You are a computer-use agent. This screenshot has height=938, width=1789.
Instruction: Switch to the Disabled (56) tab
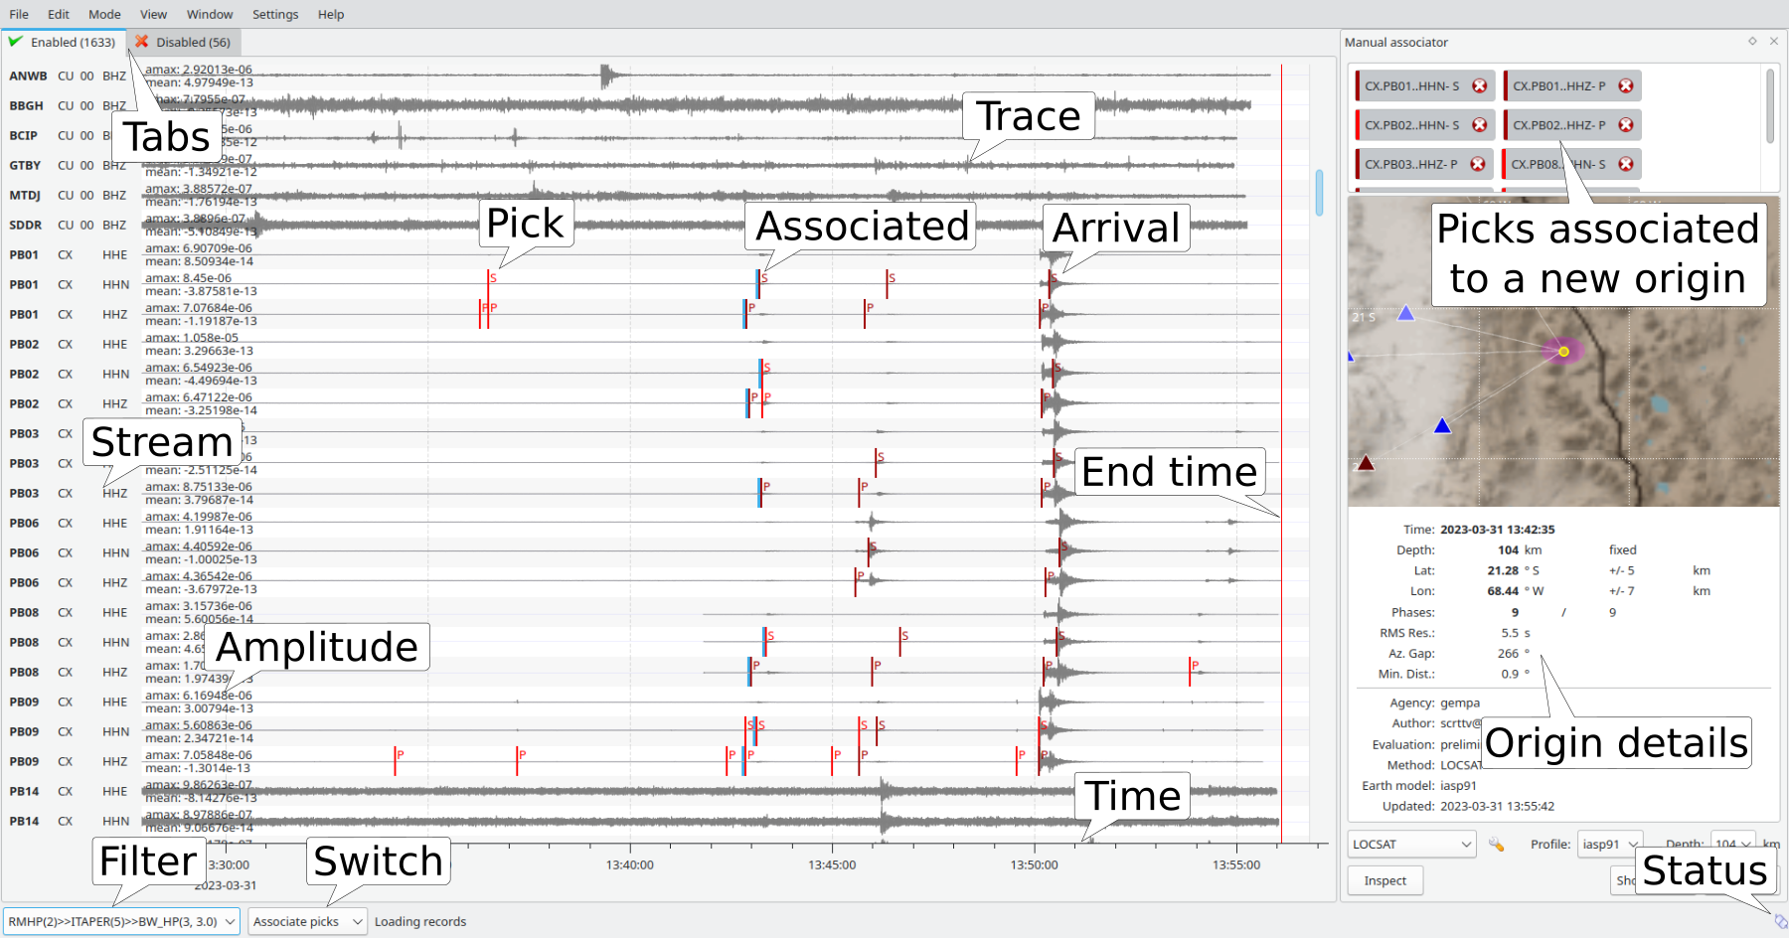coord(184,43)
